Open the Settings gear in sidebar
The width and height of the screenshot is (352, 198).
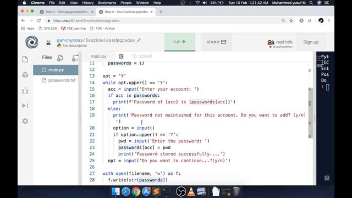click(25, 121)
